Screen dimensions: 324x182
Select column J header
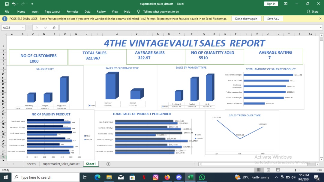coord(117,34)
